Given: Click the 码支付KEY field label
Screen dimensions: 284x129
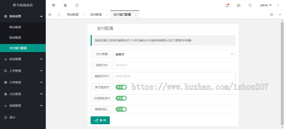Looking at the screenshot, I should 102,76.
